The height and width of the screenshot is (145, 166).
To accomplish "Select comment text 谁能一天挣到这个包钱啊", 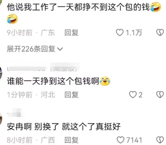I will coord(53,81).
